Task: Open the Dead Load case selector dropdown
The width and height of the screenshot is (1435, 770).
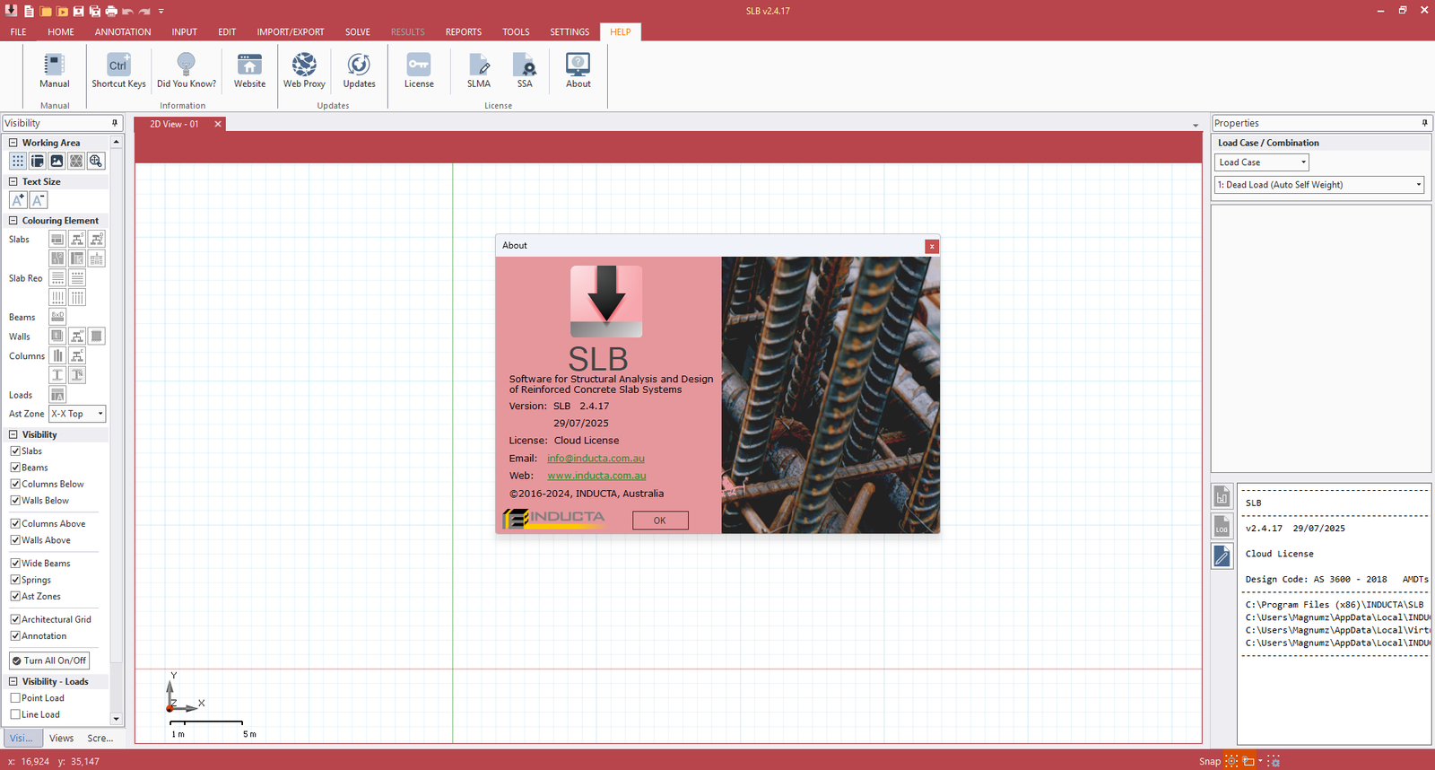Action: click(1319, 185)
